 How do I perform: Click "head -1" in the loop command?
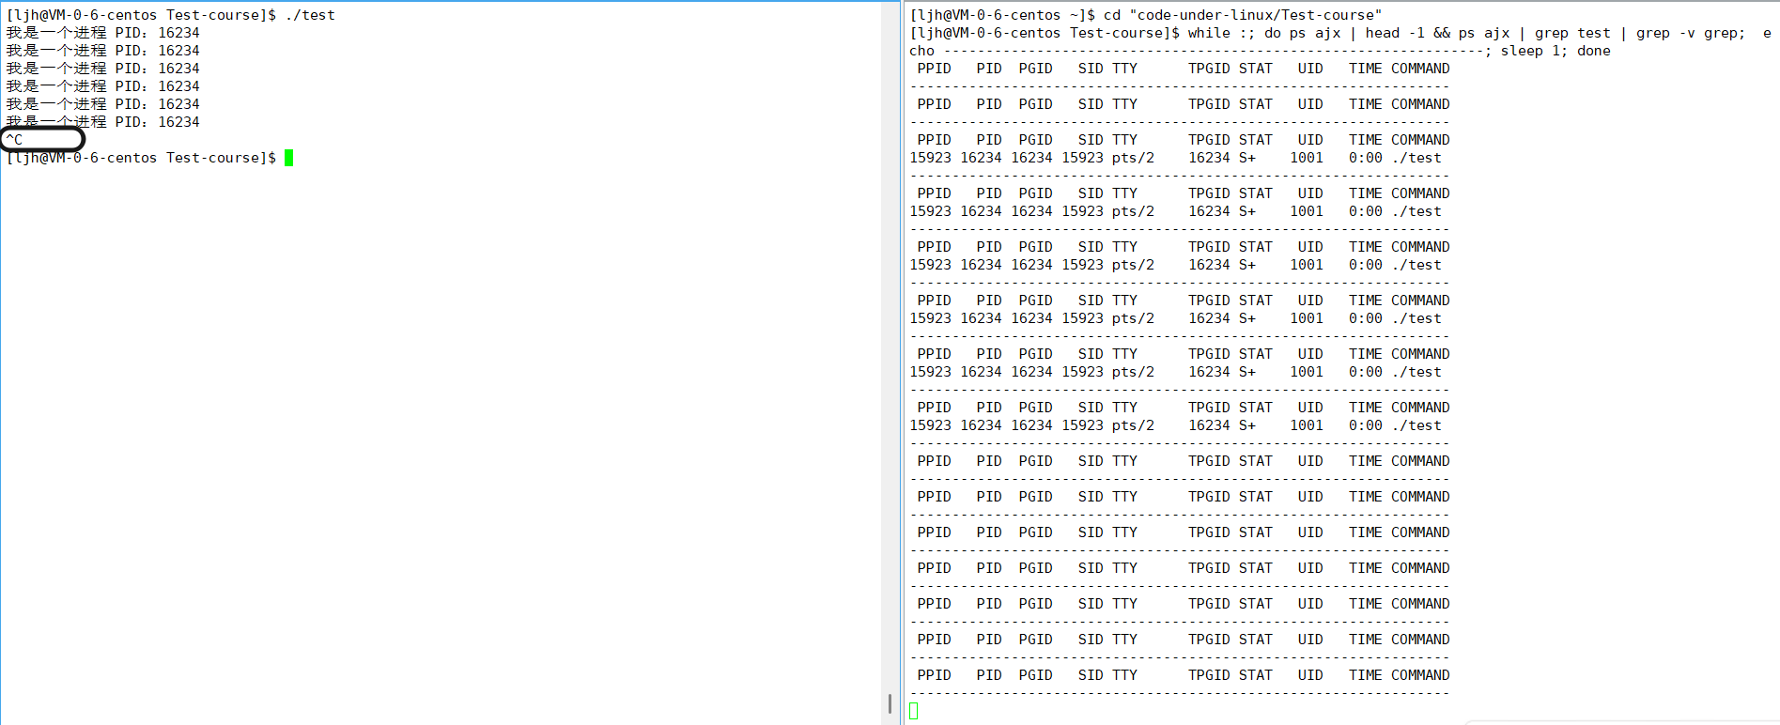1395,33
